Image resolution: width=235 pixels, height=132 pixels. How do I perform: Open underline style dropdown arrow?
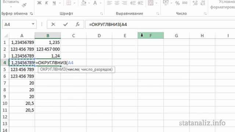click(x=60, y=3)
